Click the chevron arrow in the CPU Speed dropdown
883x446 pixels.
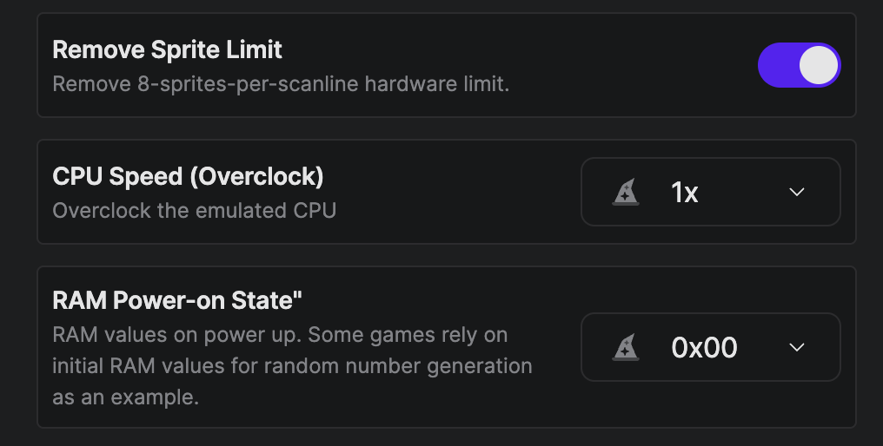click(796, 193)
